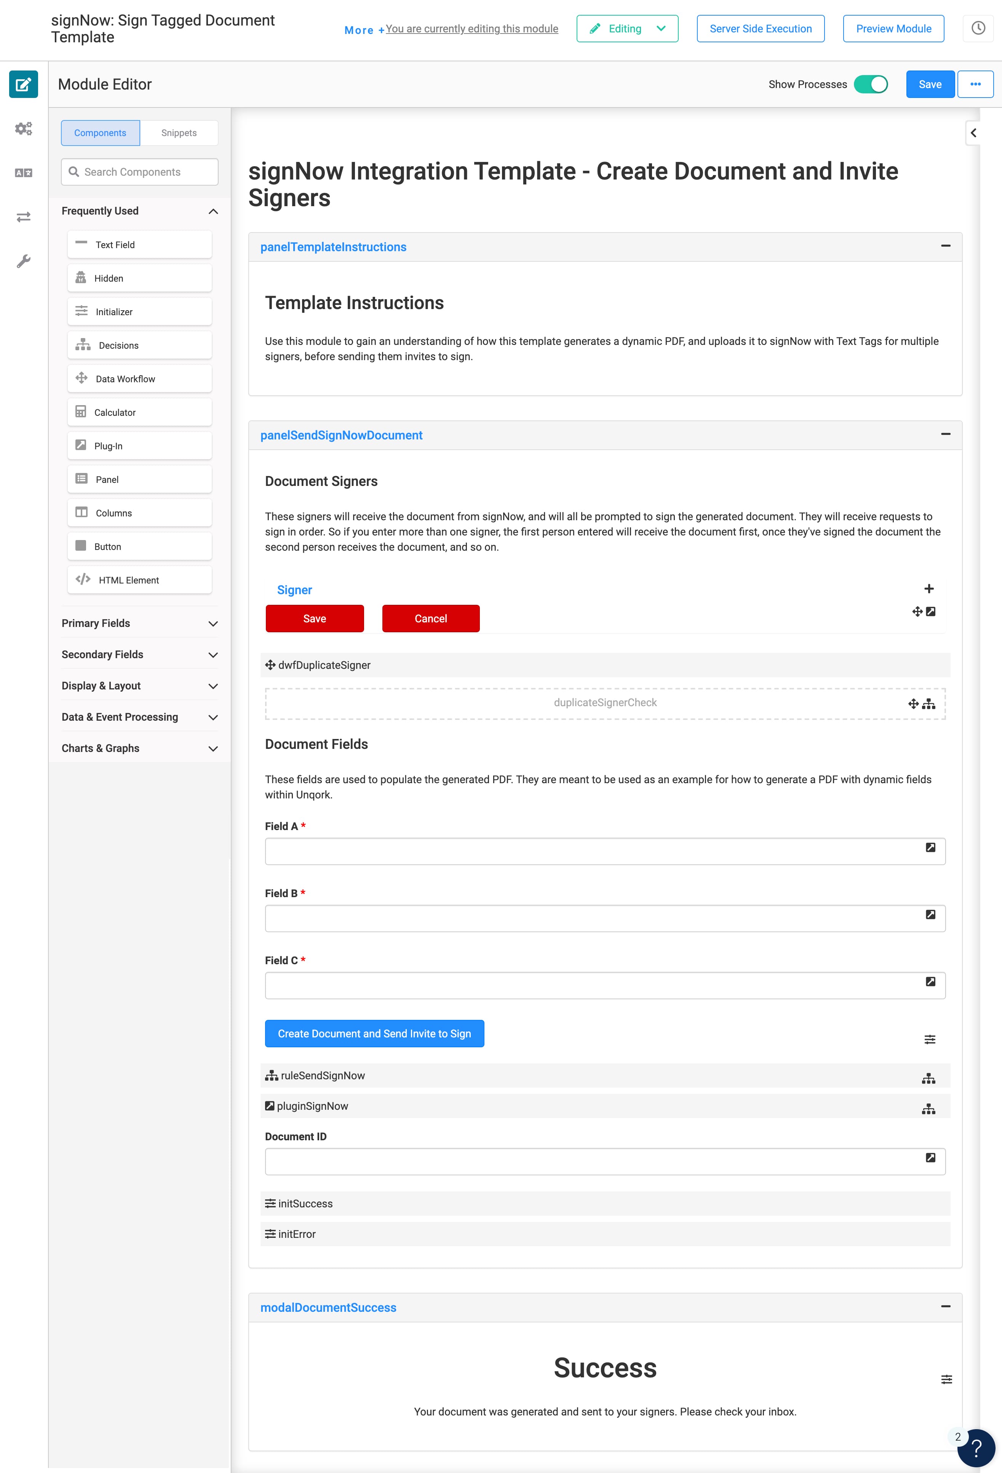Collapse the modalDocumentSuccess panel
Viewport: 1002px width, 1473px height.
click(x=945, y=1306)
